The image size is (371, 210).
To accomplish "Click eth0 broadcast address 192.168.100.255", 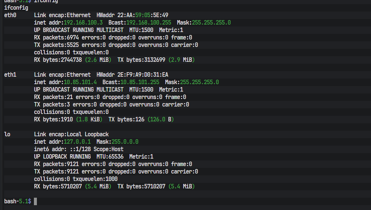I will (149, 23).
